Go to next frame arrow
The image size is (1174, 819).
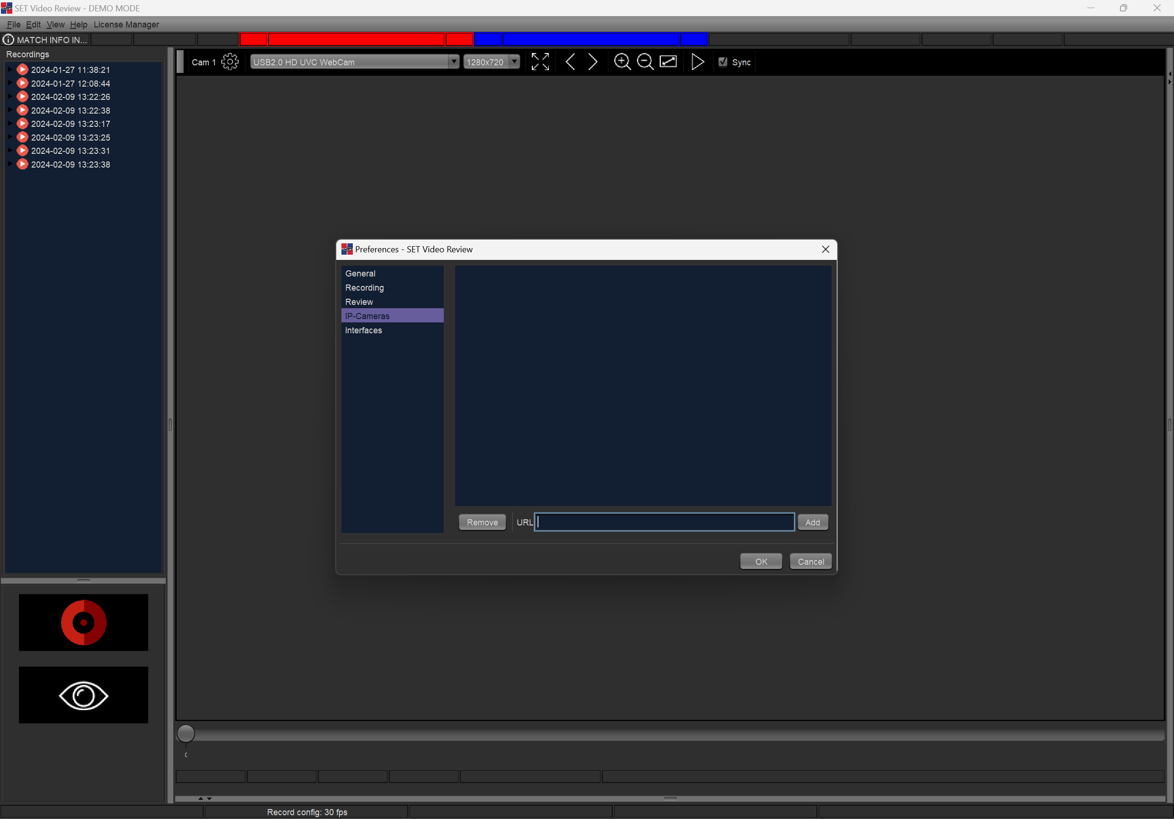click(x=592, y=62)
